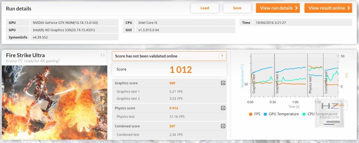Viewport: 359px width, 143px height.
Task: Click the Run details heading
Action: tap(19, 9)
